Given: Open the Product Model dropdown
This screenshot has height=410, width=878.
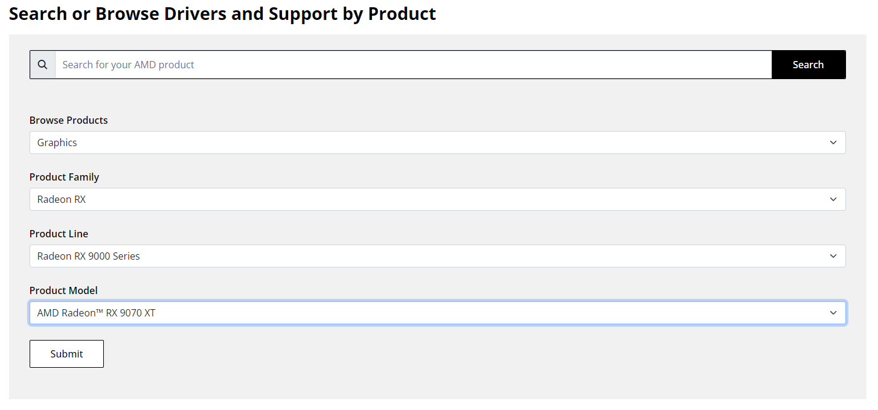Looking at the screenshot, I should tap(437, 313).
